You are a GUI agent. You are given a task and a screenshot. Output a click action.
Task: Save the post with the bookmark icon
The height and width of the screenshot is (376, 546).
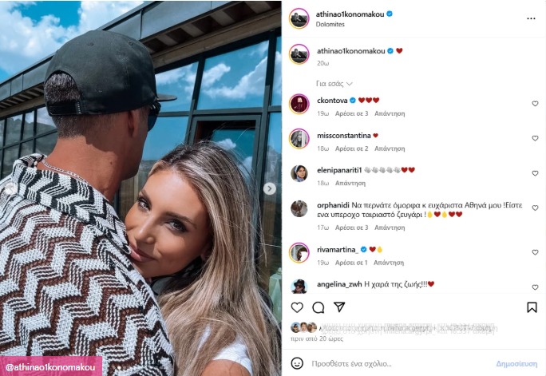pyautogui.click(x=532, y=307)
